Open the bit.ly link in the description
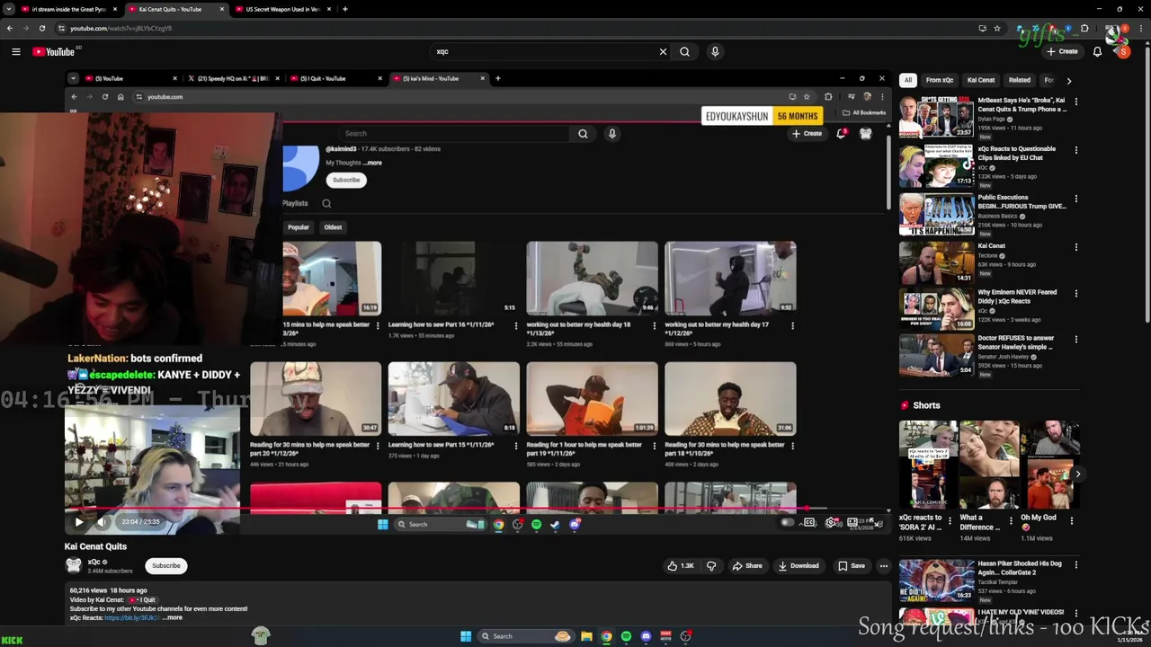1151x647 pixels. click(131, 617)
